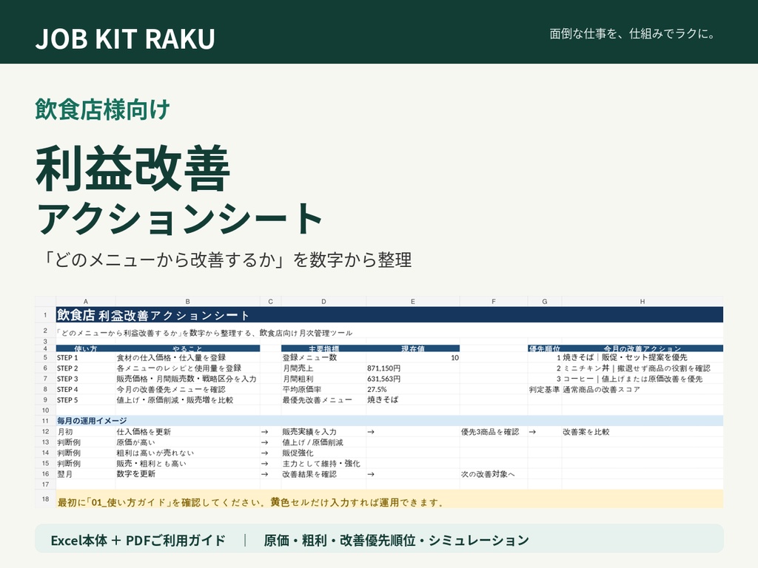Click the アクションシート title text
Image resolution: width=758 pixels, height=568 pixels.
(179, 218)
